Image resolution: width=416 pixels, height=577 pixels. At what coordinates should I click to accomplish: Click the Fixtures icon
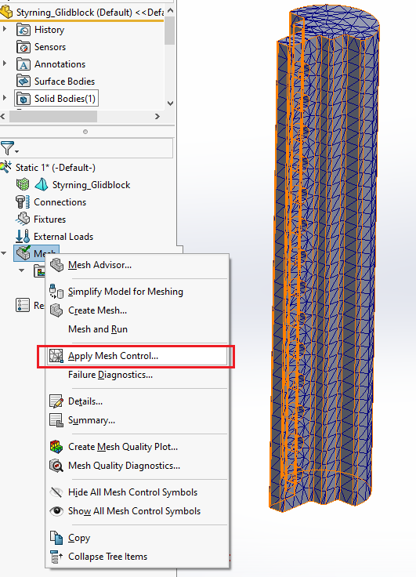coord(23,219)
